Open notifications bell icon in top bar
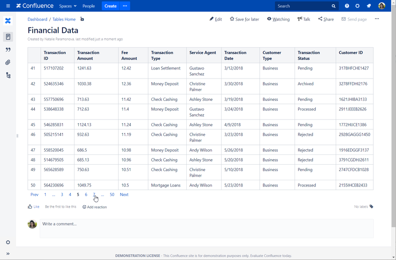The height and width of the screenshot is (260, 396). pos(368,6)
